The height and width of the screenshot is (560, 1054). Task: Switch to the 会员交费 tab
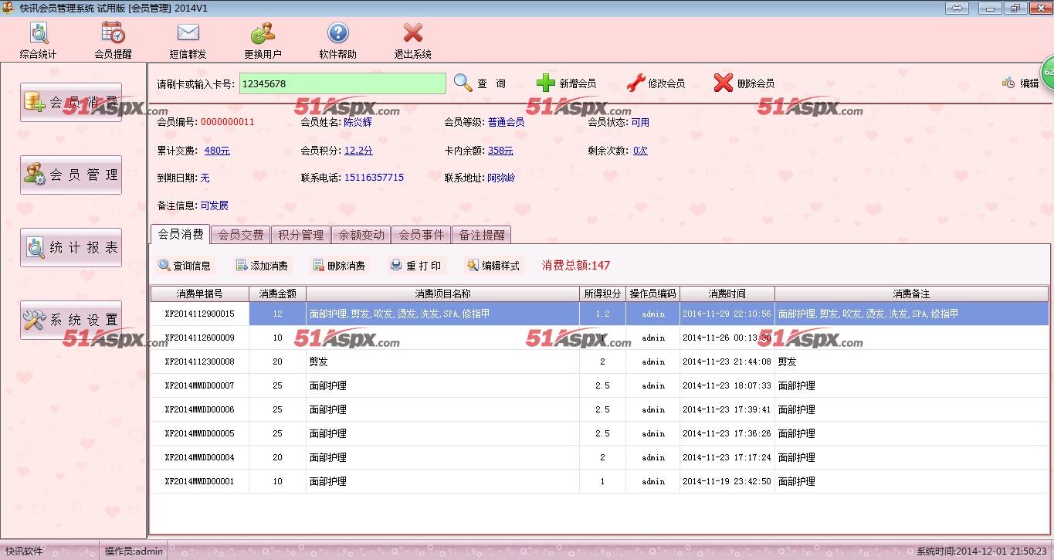point(241,235)
